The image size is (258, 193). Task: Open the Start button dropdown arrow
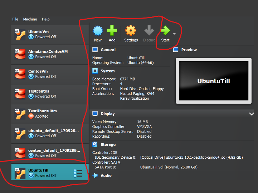point(174,34)
